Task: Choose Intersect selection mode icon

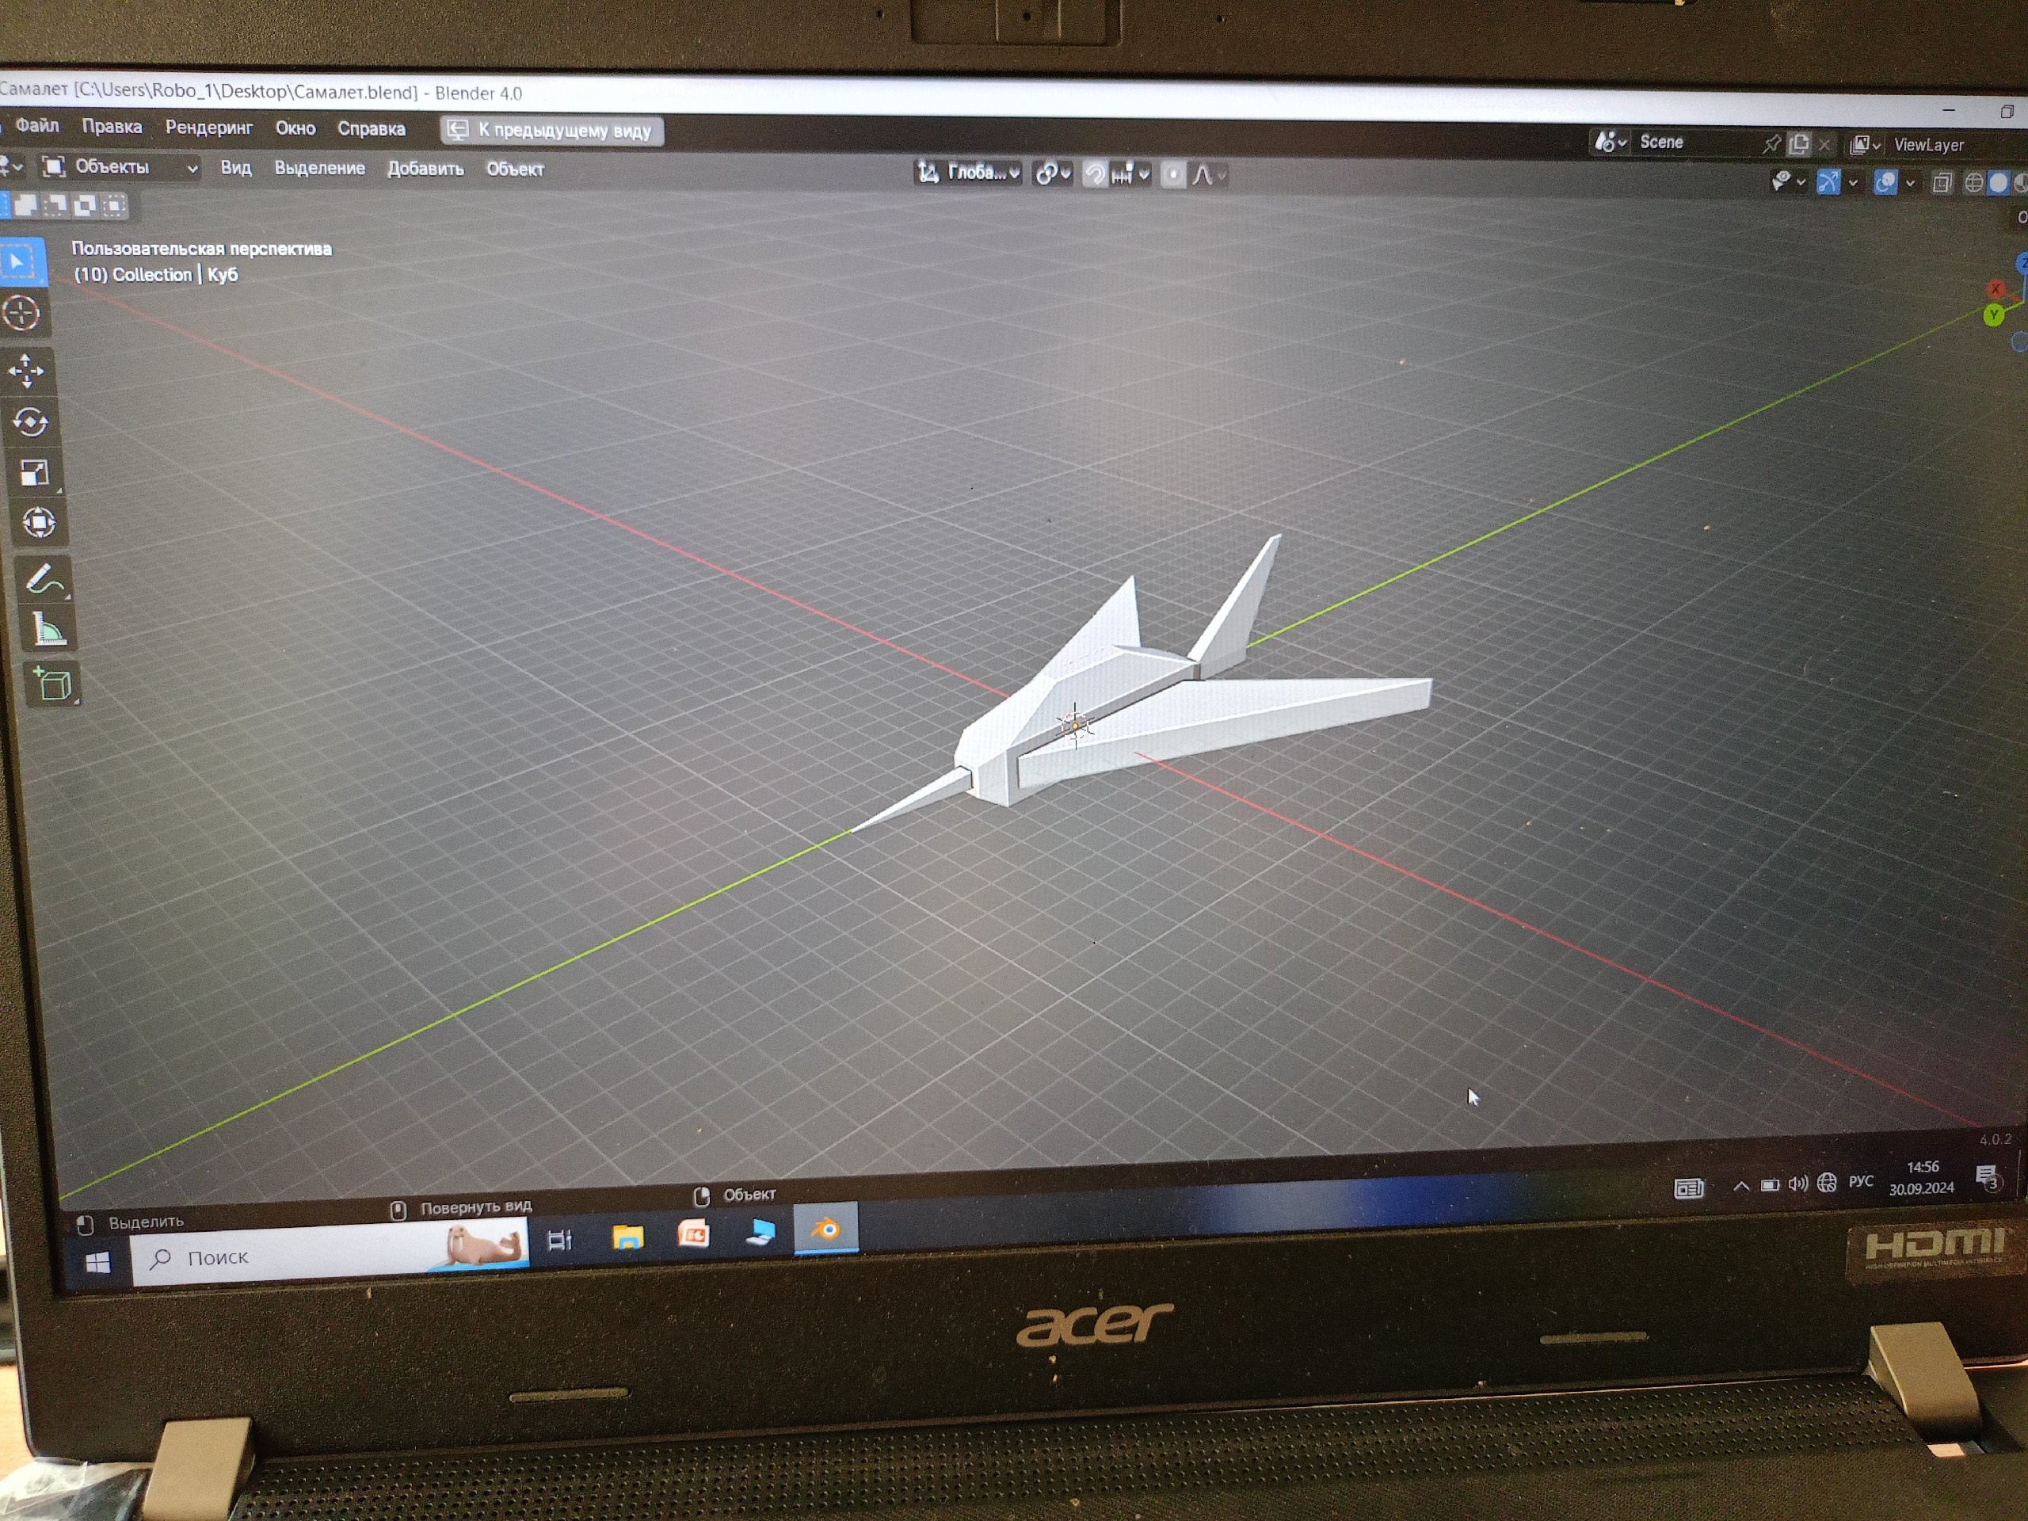Action: coord(115,206)
